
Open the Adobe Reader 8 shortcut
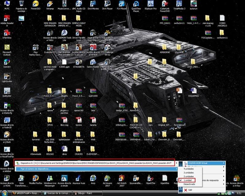click(x=7, y=21)
